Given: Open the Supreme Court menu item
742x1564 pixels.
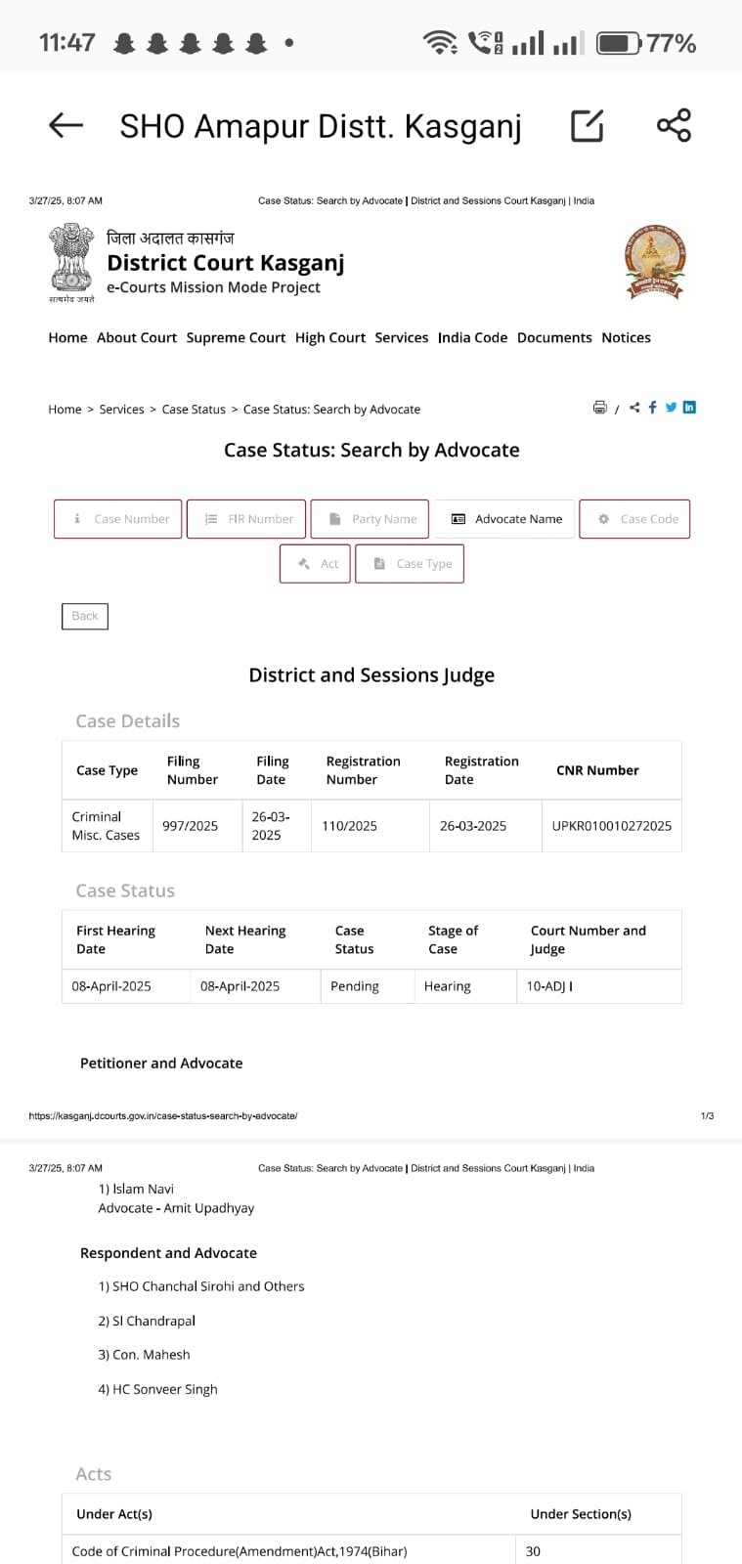Looking at the screenshot, I should pyautogui.click(x=236, y=338).
